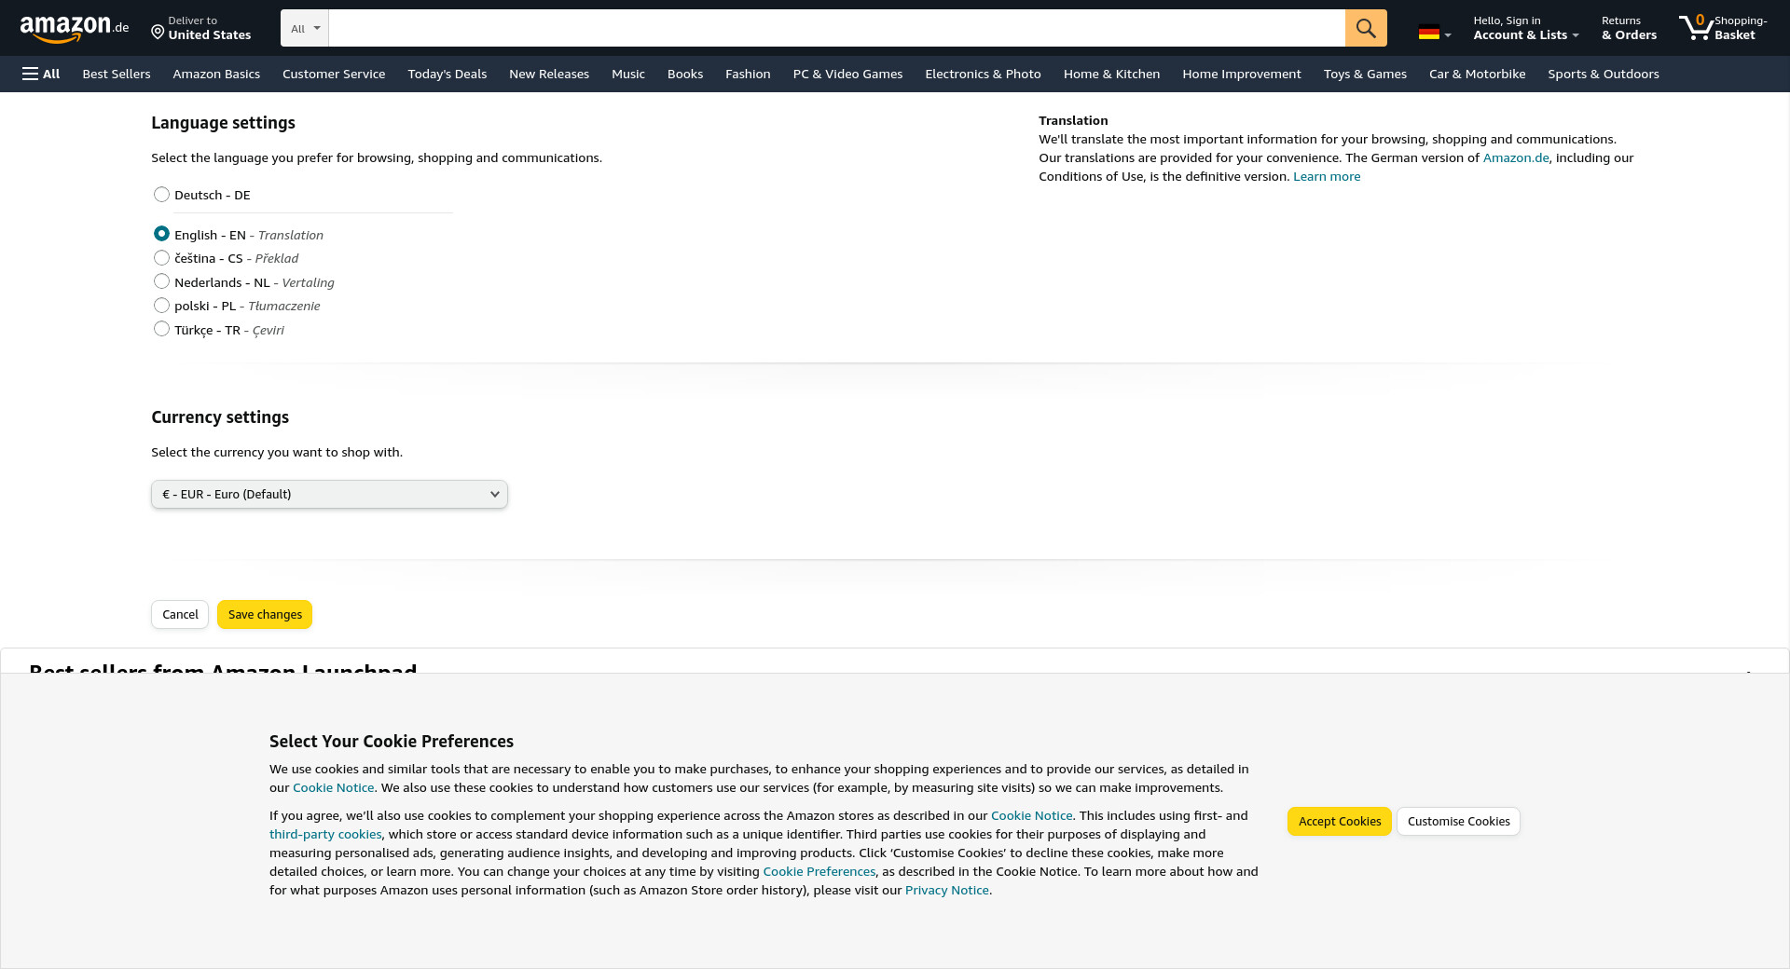Click the German flag language icon
Image resolution: width=1790 pixels, height=969 pixels.
point(1429,33)
